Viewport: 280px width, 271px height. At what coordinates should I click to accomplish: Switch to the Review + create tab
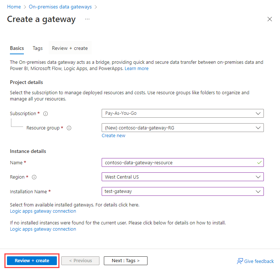tap(70, 48)
